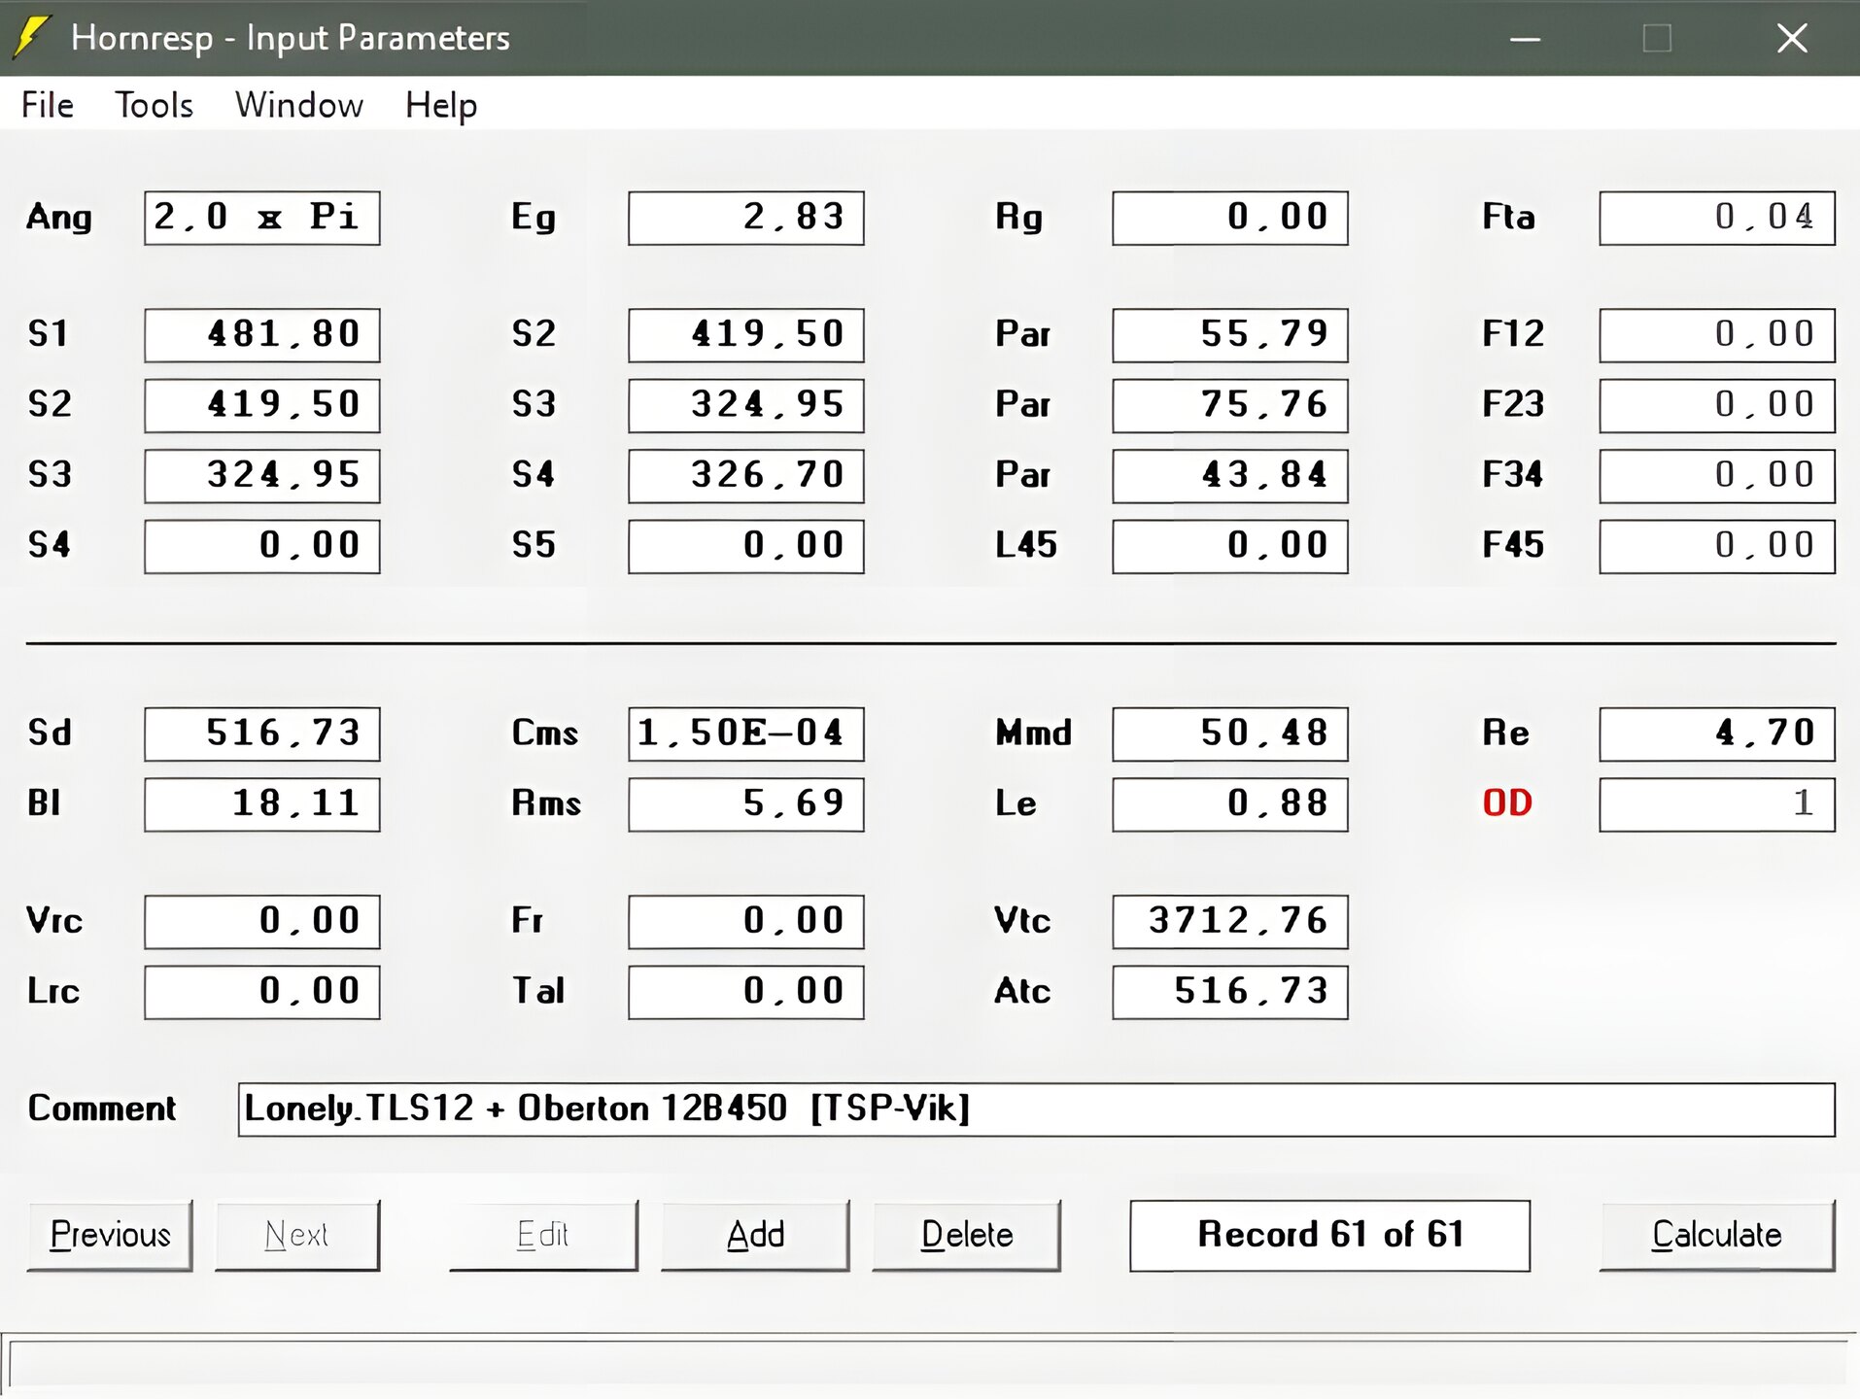Viewport: 1860px width, 1399px height.
Task: Click the Add record button
Action: coord(755,1235)
